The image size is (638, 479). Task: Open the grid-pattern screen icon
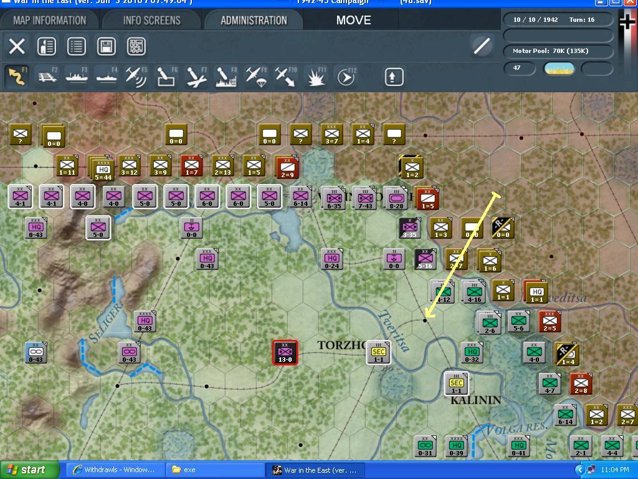coord(136,46)
